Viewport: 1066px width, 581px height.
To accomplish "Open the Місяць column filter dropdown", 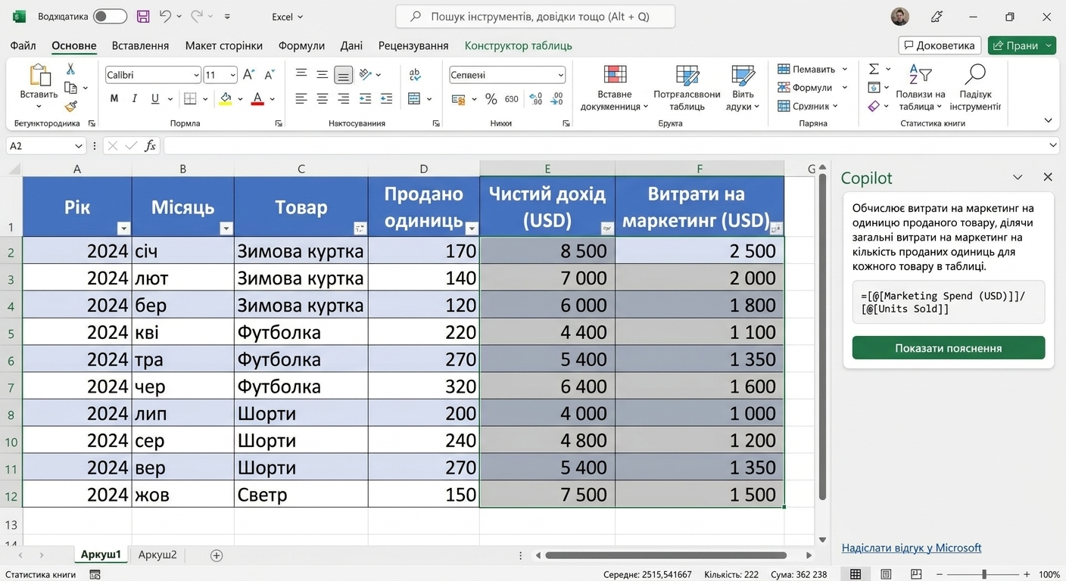I will click(x=226, y=228).
